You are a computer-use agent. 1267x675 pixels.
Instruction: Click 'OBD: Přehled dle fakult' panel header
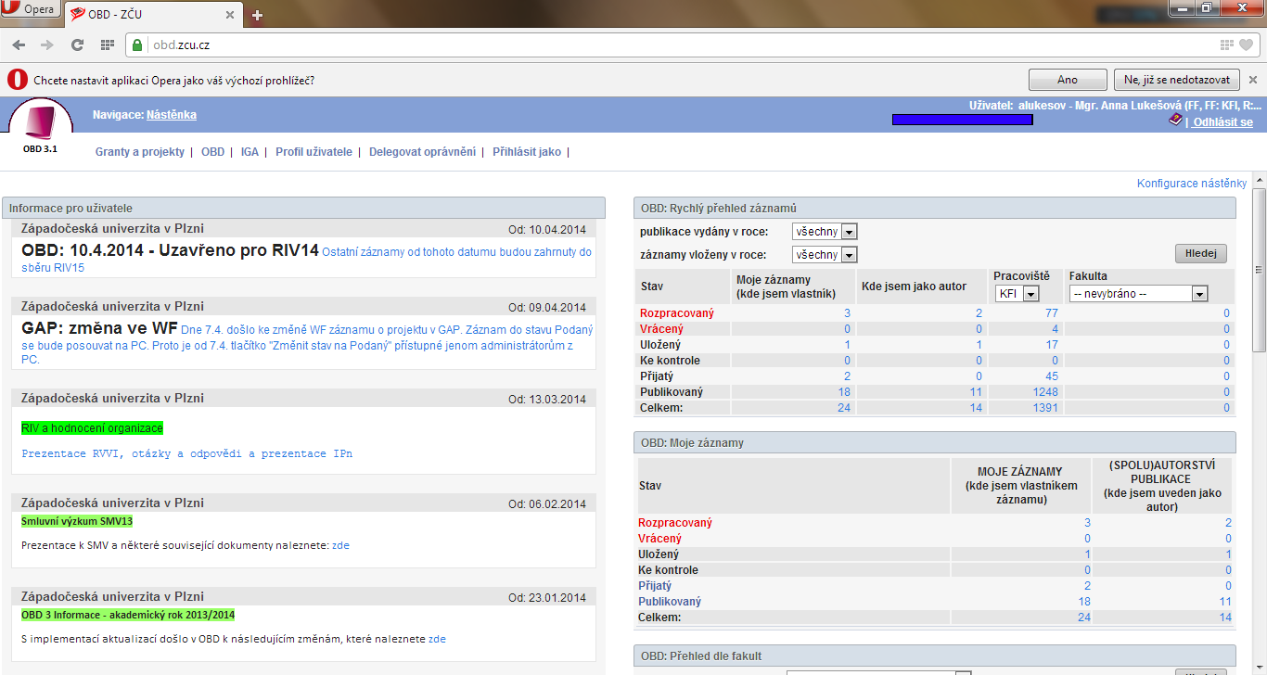[935, 656]
